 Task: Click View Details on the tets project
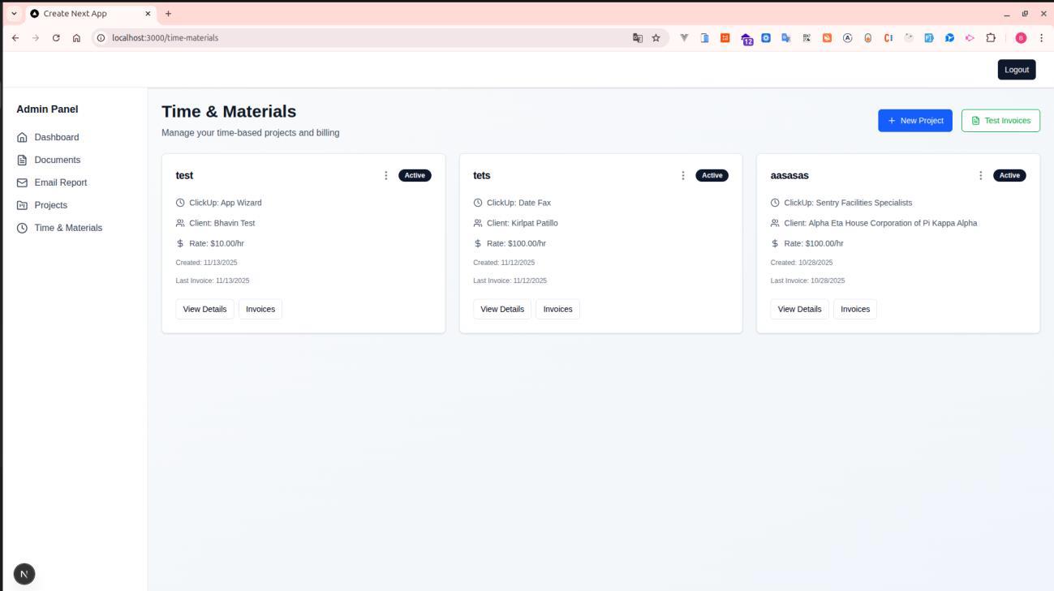[x=501, y=309]
